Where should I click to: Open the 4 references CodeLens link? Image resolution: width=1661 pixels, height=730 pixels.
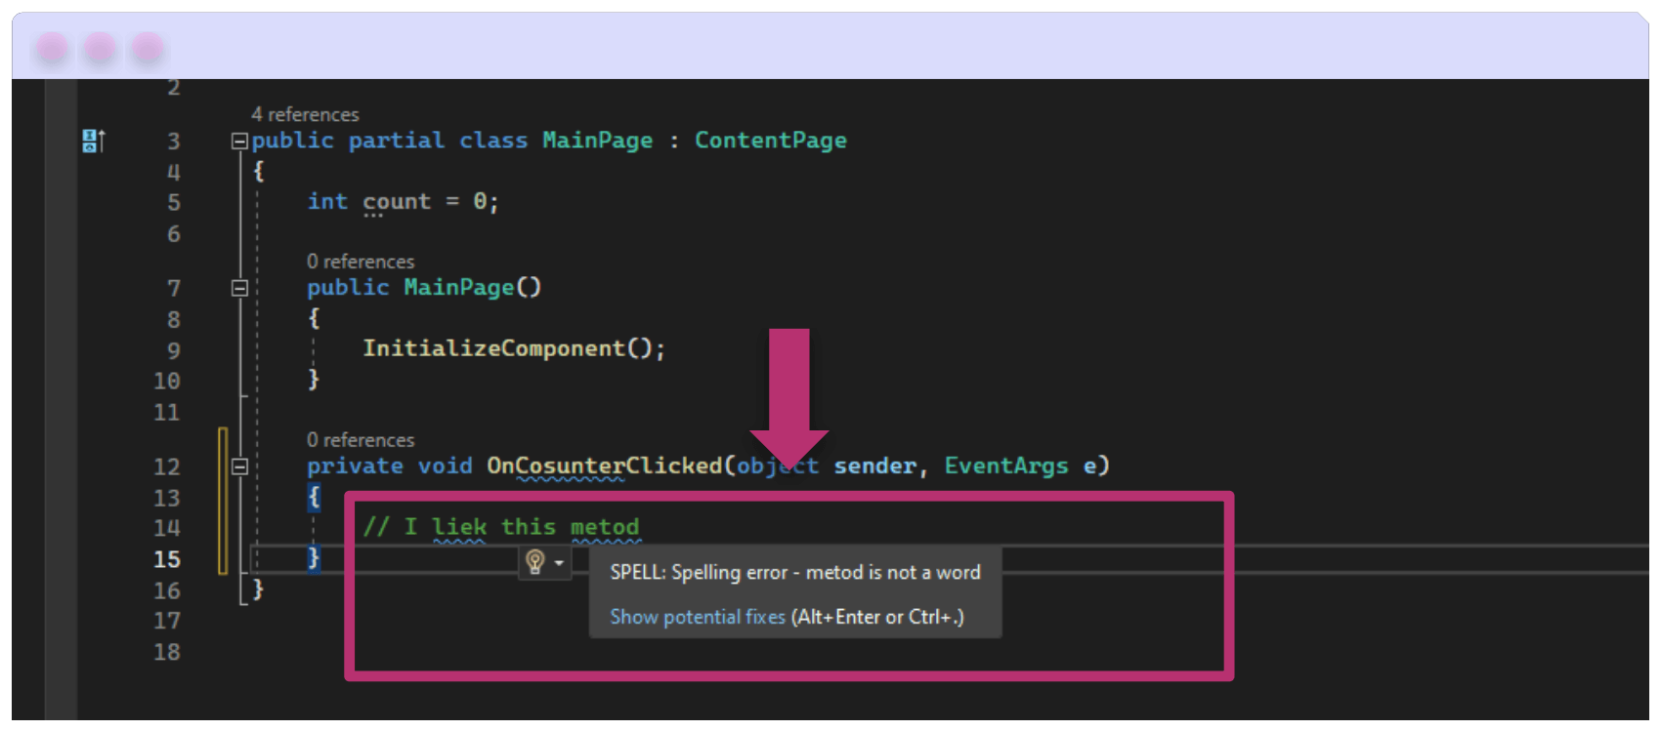click(x=305, y=114)
